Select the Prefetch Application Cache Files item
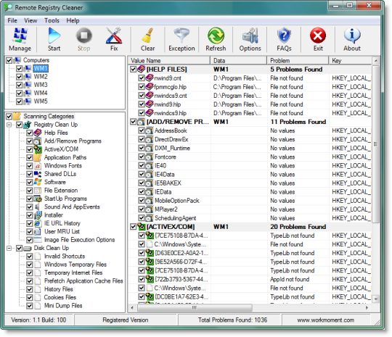The width and height of the screenshot is (392, 337). 83,281
